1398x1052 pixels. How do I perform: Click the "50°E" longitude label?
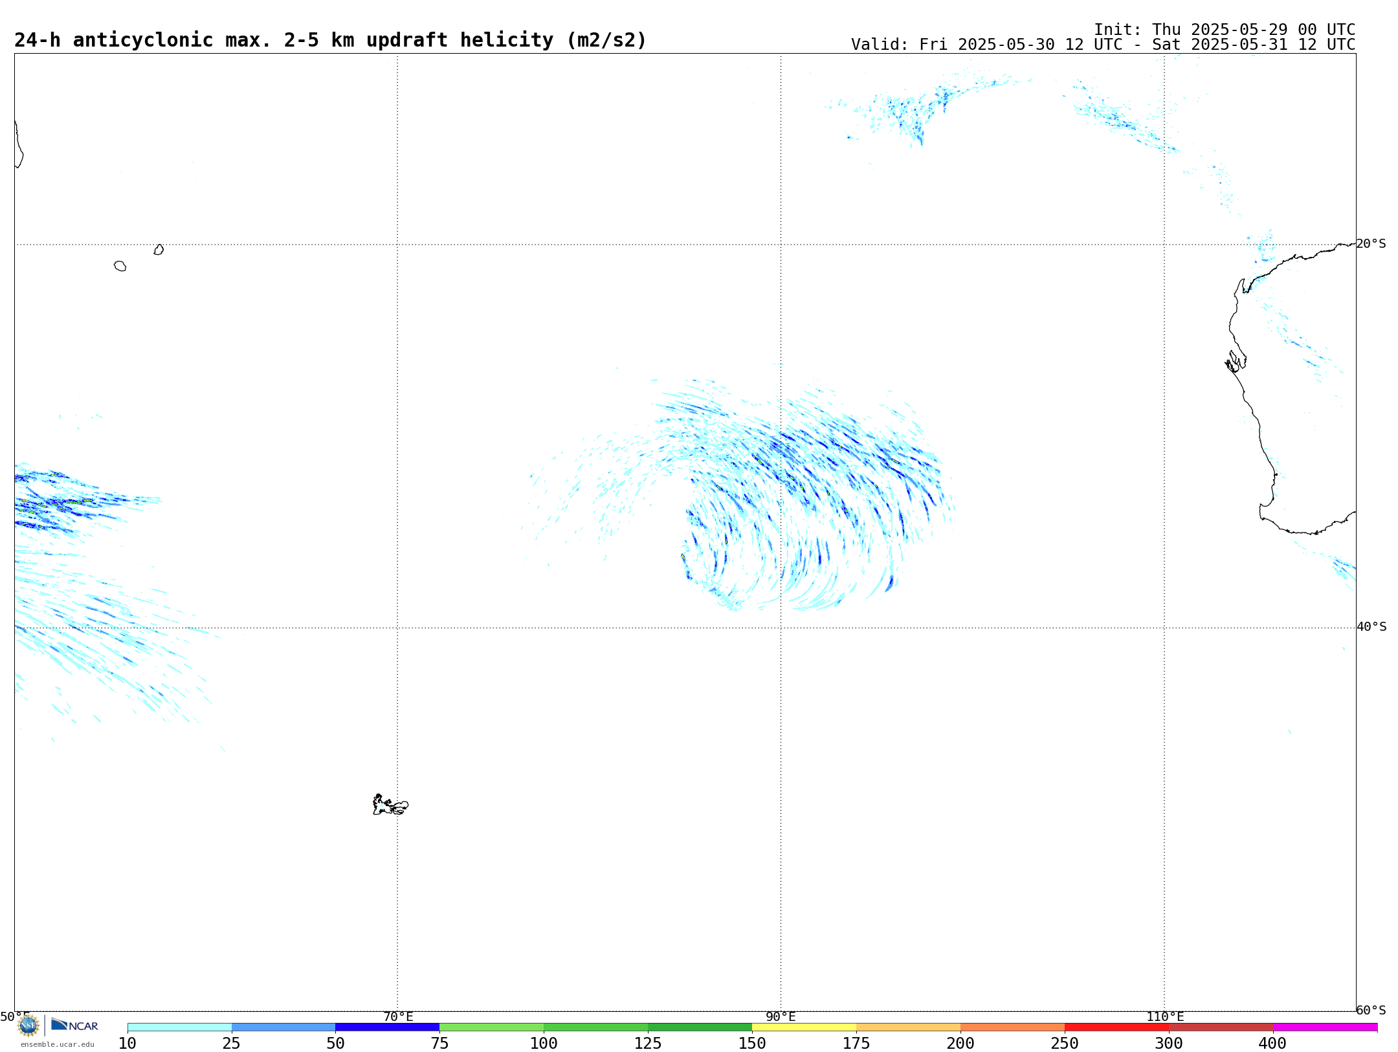15,1016
